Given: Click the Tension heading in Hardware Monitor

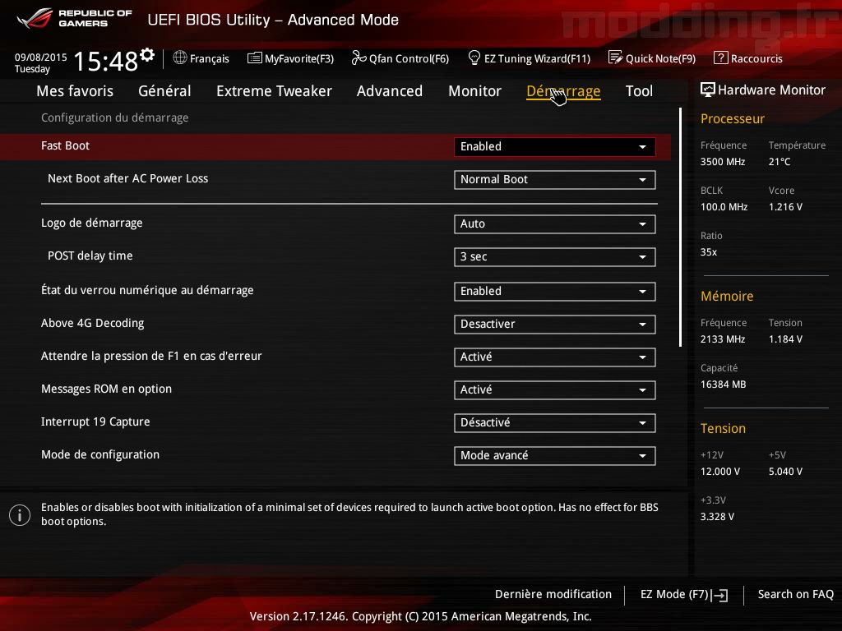Looking at the screenshot, I should (x=723, y=429).
